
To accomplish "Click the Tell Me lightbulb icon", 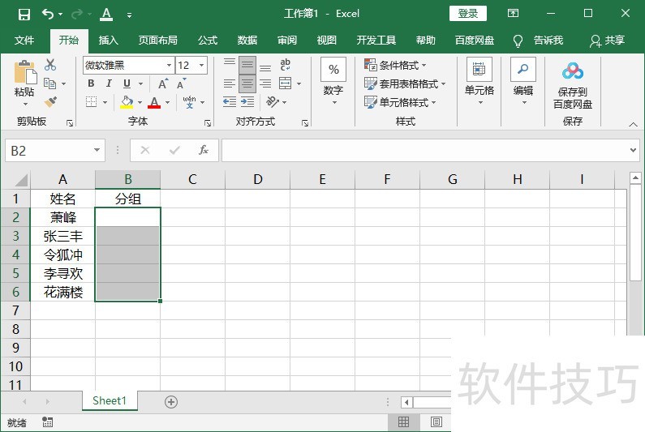I will point(518,41).
